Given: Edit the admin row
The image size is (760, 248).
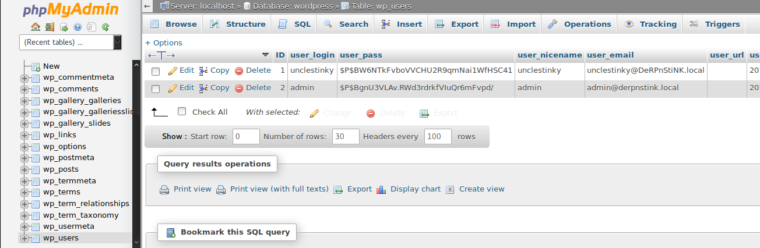Looking at the screenshot, I should point(181,88).
